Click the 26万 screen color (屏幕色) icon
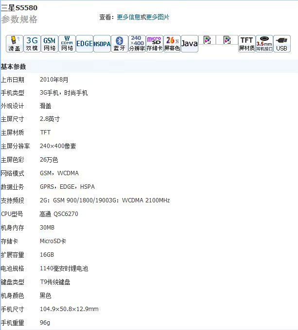 pos(172,44)
